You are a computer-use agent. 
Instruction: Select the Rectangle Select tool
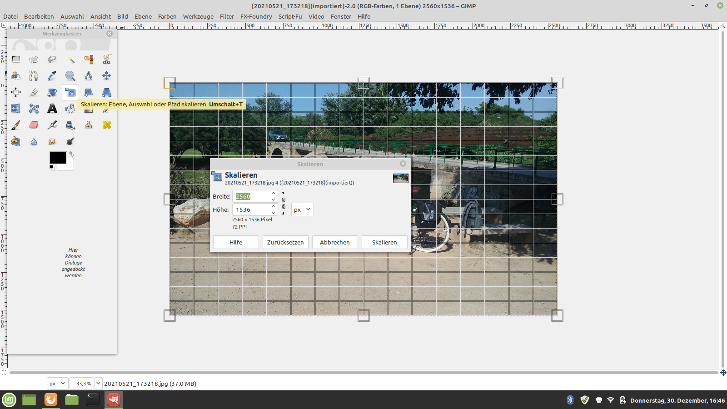pos(16,60)
